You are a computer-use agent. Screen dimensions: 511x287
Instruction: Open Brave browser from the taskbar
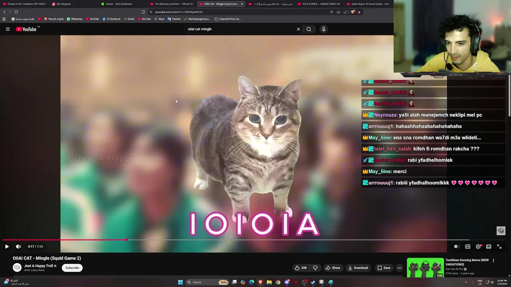point(260,282)
